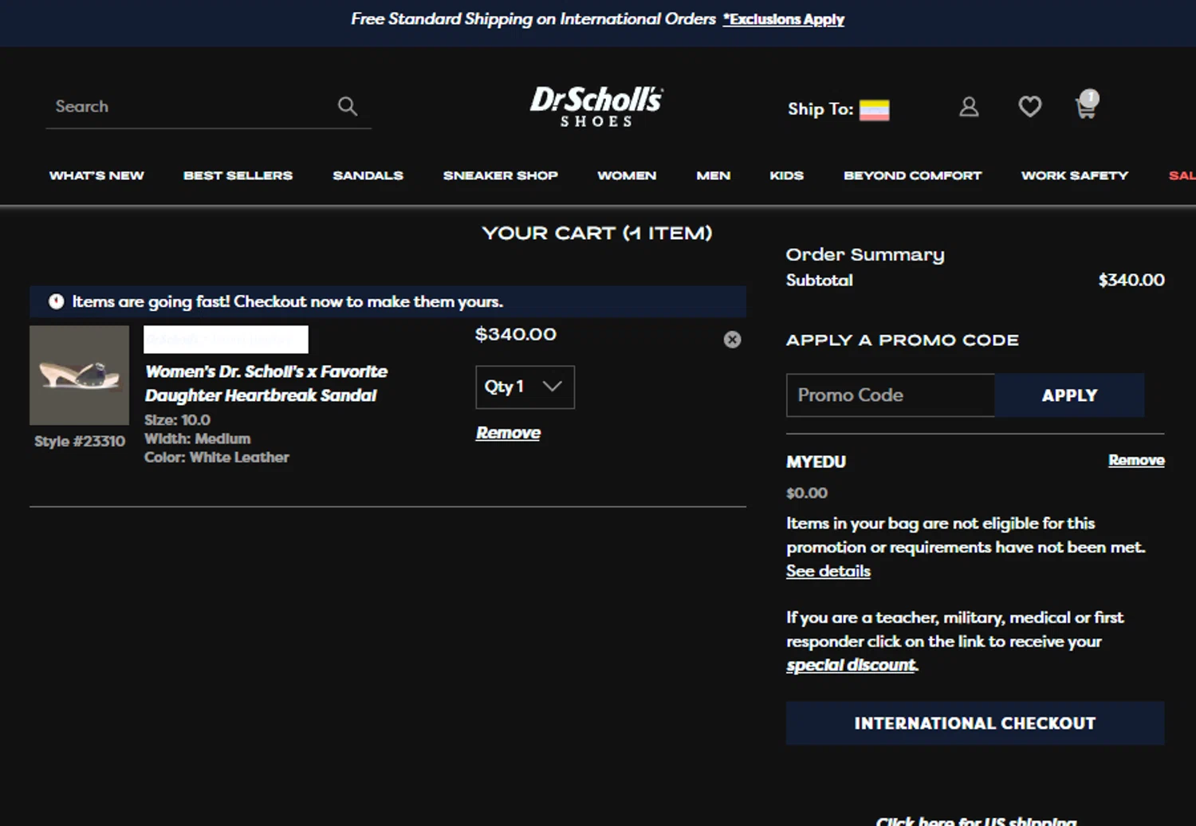Click the Exclusions Apply link

tap(784, 19)
